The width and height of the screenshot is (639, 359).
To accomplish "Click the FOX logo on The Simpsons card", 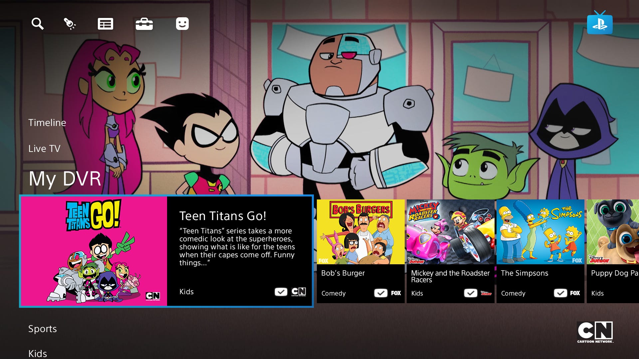I will pyautogui.click(x=575, y=293).
